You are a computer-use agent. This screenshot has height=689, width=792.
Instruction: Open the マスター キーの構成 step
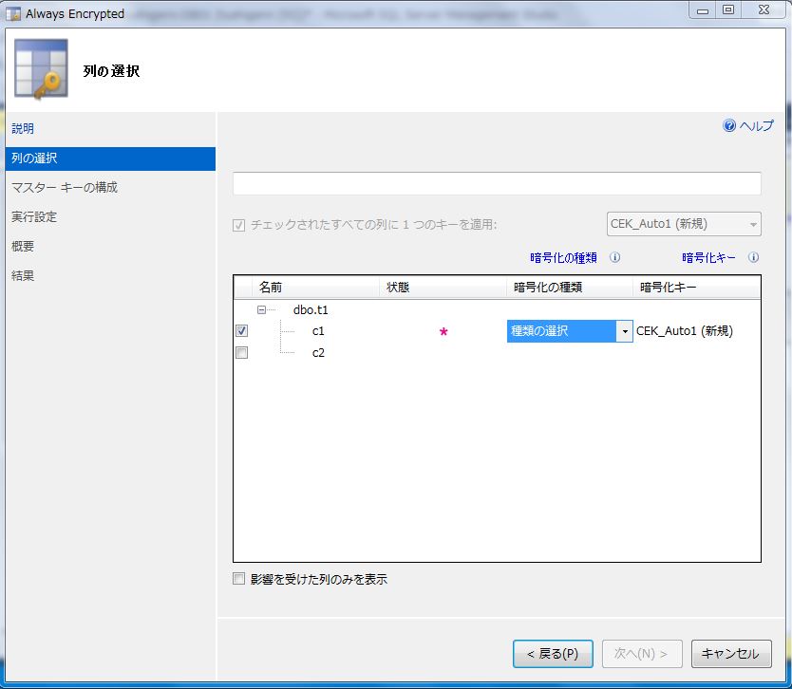[x=65, y=187]
